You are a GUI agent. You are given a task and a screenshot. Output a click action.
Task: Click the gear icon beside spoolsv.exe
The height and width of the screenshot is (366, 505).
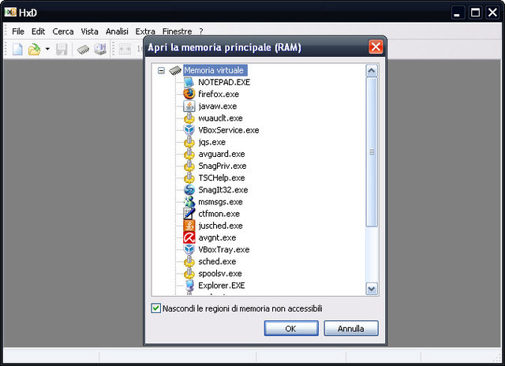[x=189, y=273]
